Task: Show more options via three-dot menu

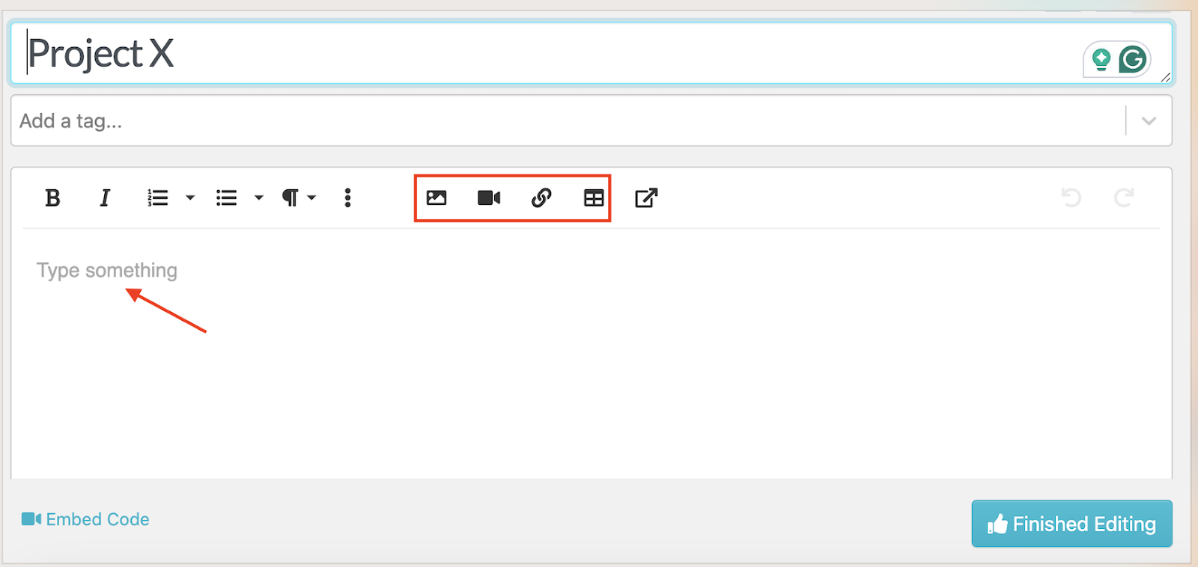Action: tap(347, 198)
